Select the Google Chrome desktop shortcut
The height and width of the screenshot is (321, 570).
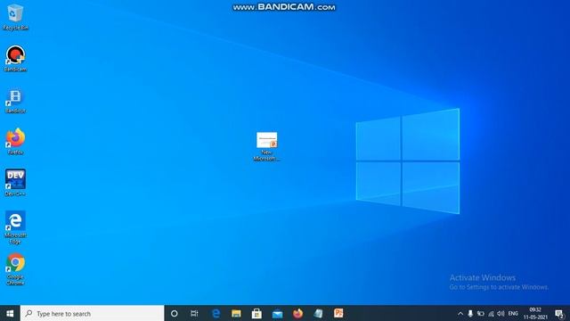point(15,269)
